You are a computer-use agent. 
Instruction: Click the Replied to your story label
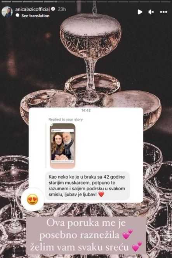point(66,120)
